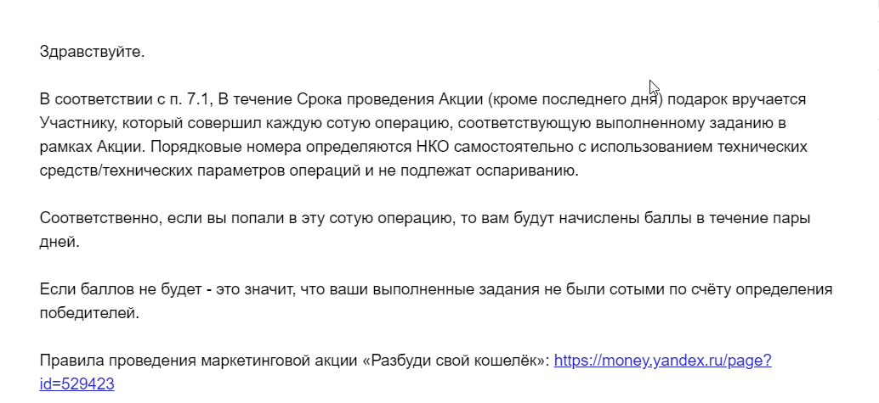The width and height of the screenshot is (879, 403).
Task: Click the word 'победителей.'
Action: coord(89,313)
